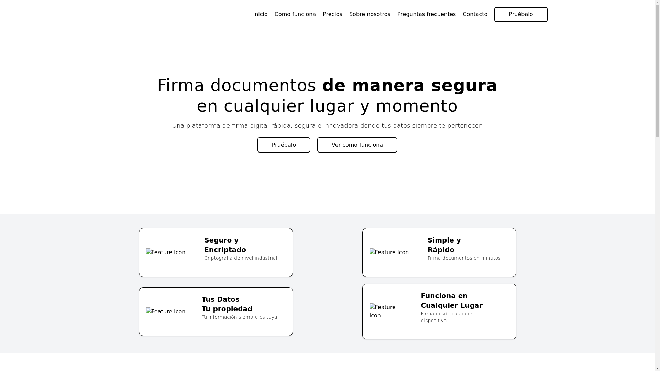
Task: Open Preguntas frecuentes page
Action: click(x=426, y=14)
